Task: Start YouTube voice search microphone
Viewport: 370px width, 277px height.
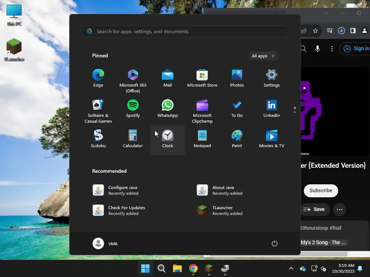Action: 318,49
